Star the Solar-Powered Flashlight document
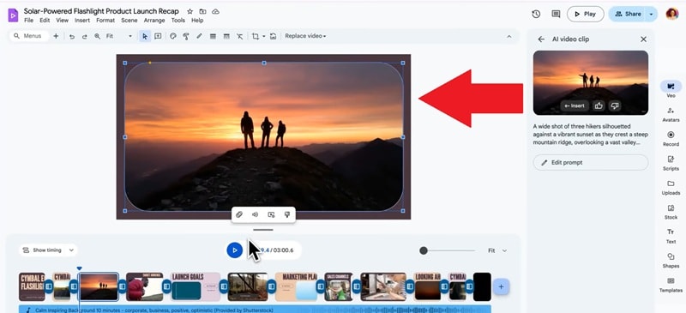The image size is (686, 313). coord(190,11)
